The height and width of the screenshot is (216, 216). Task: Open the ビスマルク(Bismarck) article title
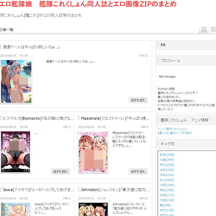tap(38, 118)
